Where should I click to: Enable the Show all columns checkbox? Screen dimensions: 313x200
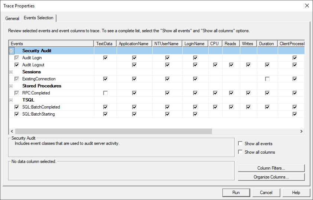tap(241, 152)
